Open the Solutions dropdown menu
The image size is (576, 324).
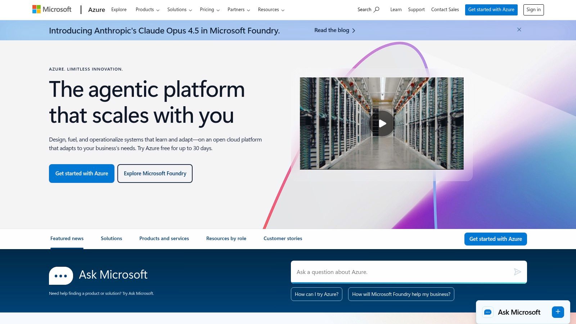click(179, 10)
